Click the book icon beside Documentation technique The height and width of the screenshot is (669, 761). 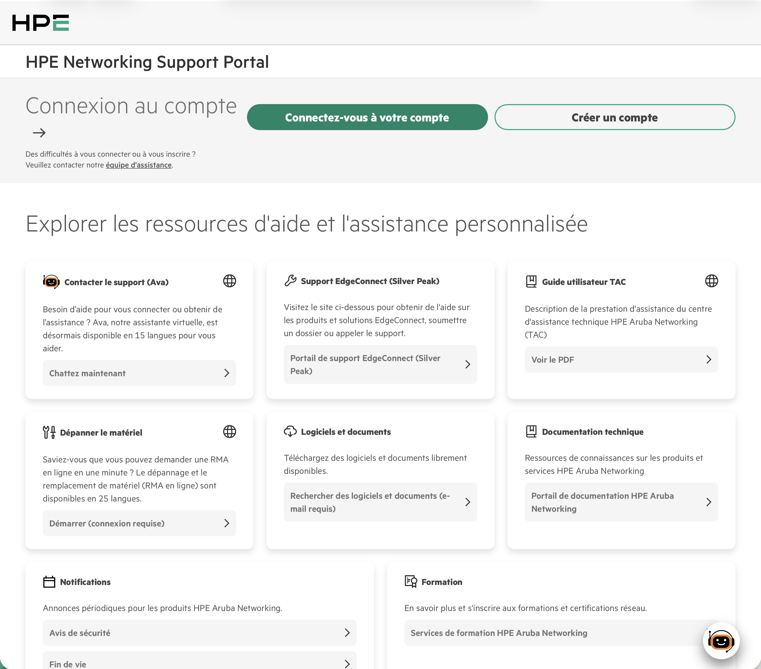coord(531,431)
